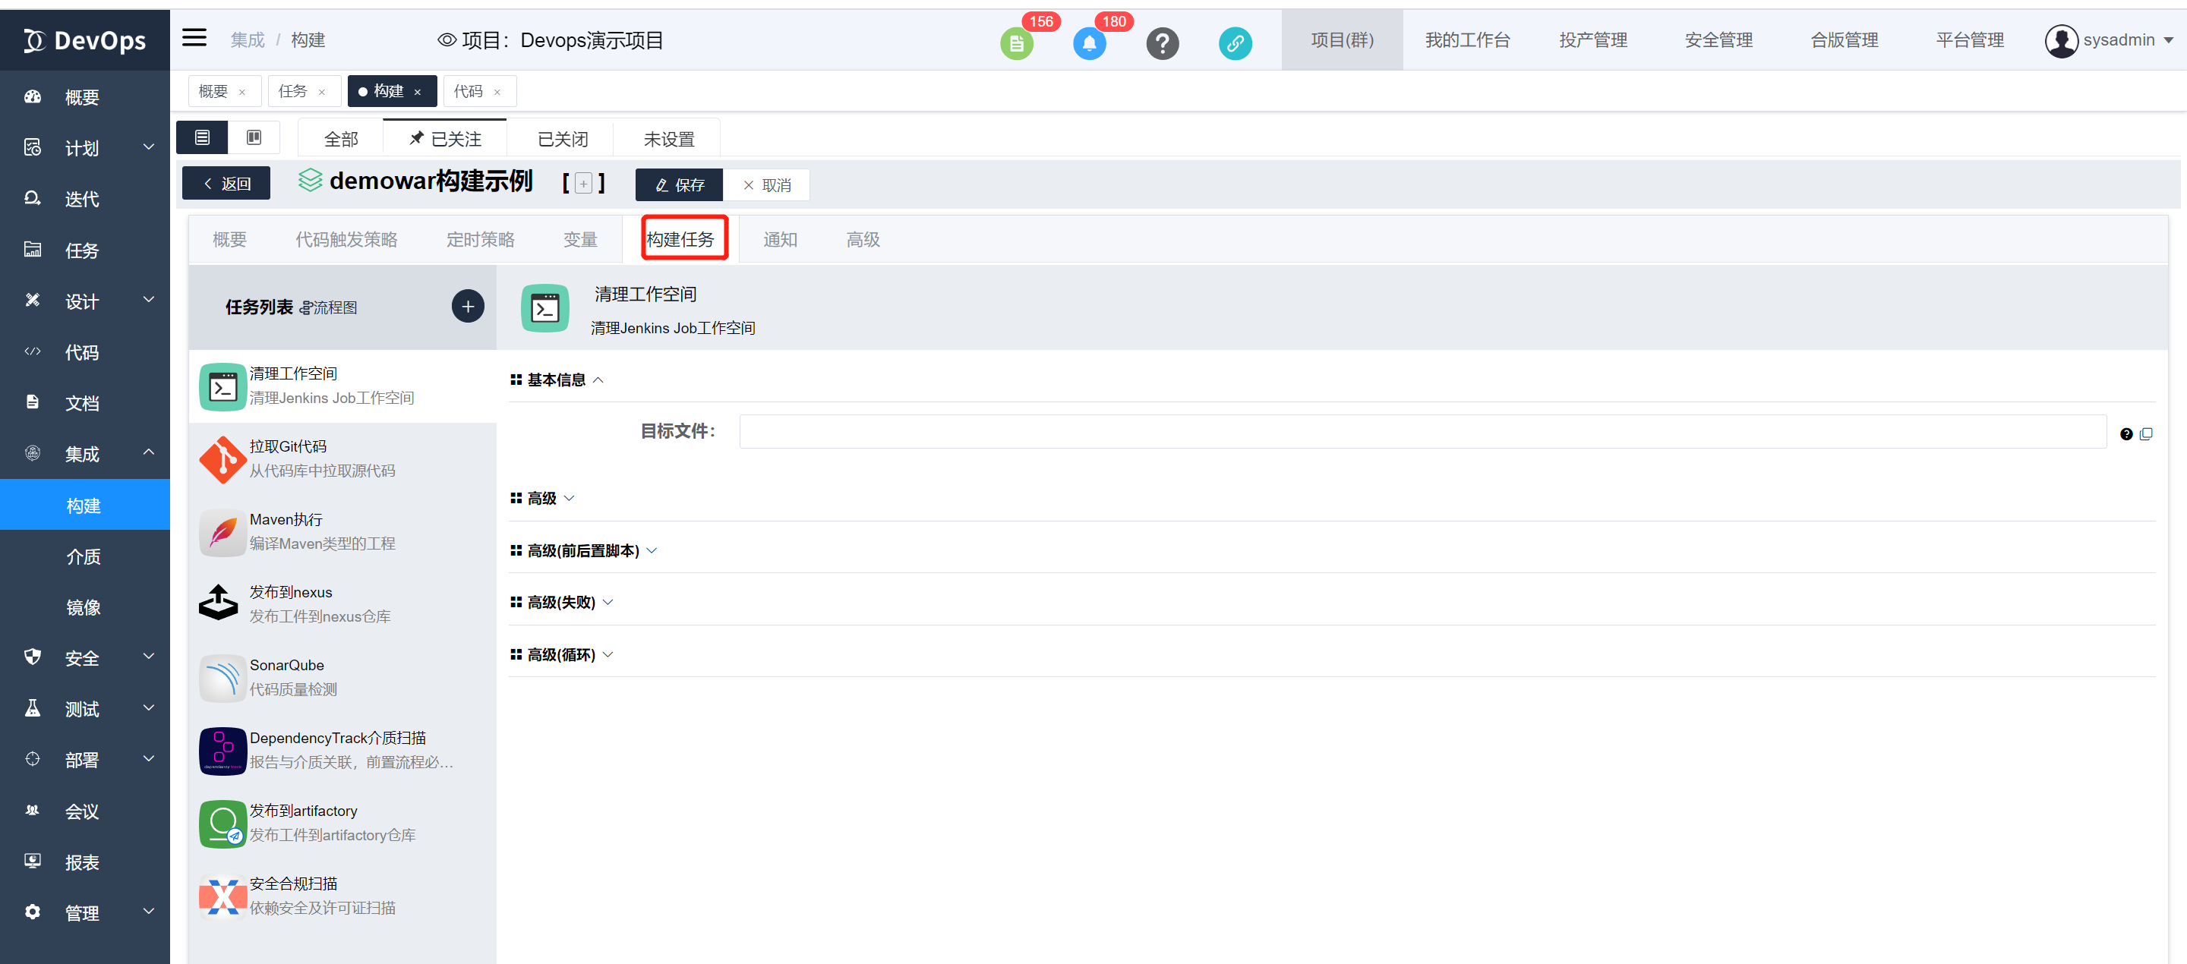Expand the 高级(前后置脚本) section

[583, 550]
